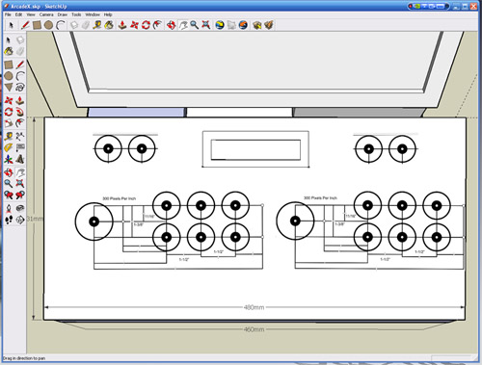
Task: Select the Axes tool
Action: [x=9, y=159]
